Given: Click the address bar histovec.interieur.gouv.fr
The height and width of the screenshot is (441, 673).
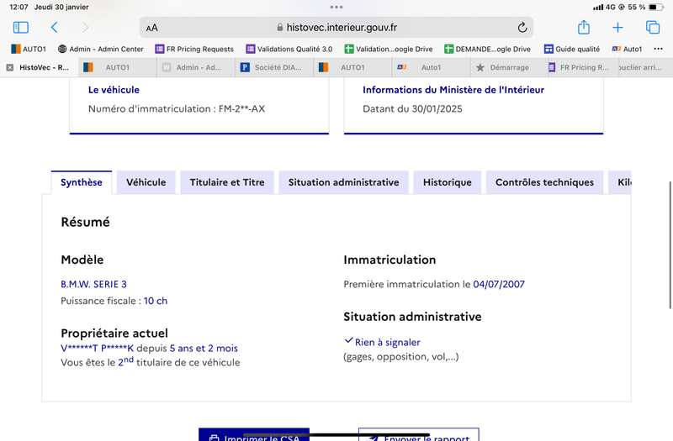Looking at the screenshot, I should tap(336, 28).
